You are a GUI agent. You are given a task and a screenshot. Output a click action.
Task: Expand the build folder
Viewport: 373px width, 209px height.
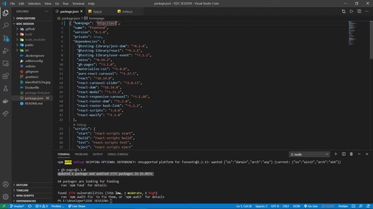point(28,34)
